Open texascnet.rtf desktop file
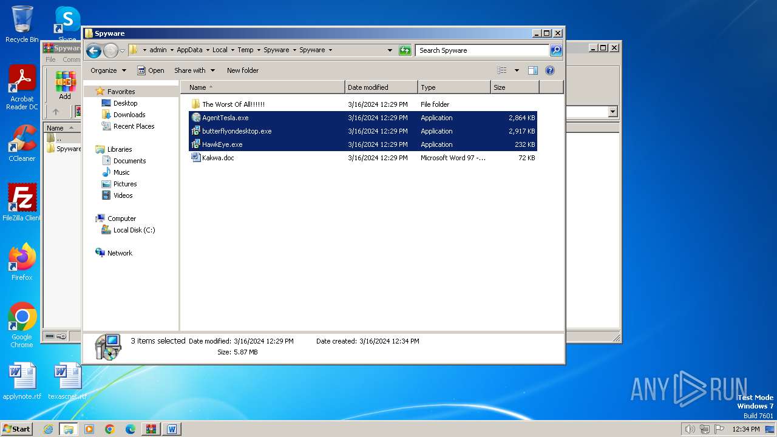 pos(67,381)
